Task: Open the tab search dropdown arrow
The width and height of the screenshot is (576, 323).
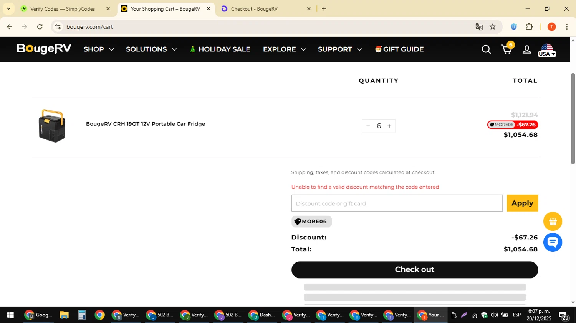Action: coord(8,8)
